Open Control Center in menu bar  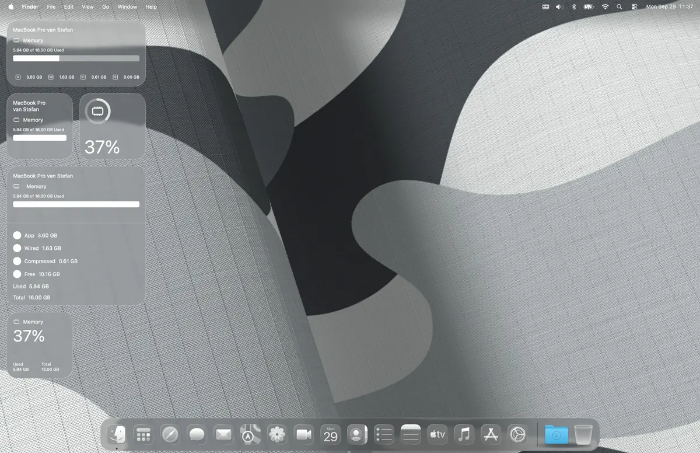[634, 7]
